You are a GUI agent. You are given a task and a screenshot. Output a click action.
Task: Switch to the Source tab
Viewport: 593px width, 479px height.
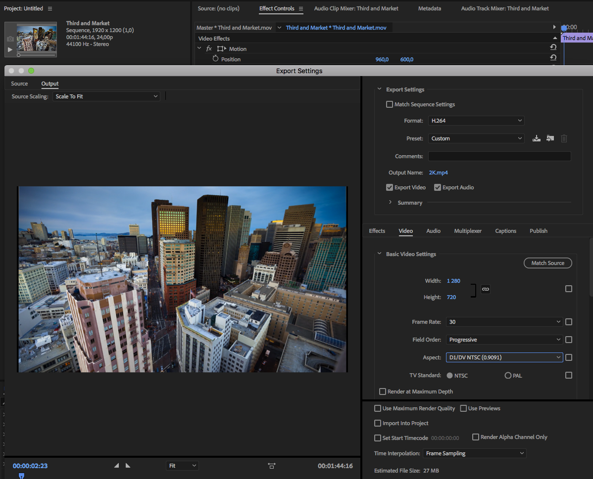tap(20, 84)
